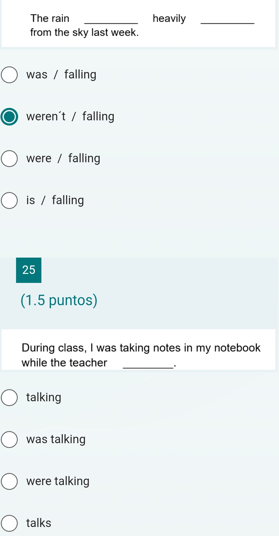Click the "was talking" answer label
Viewport: 279px width, 536px height.
click(56, 439)
